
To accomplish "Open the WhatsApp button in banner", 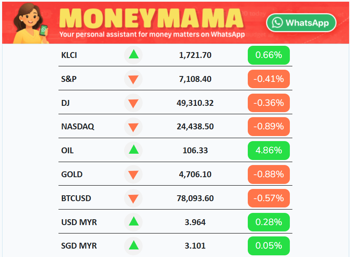I will [x=301, y=23].
